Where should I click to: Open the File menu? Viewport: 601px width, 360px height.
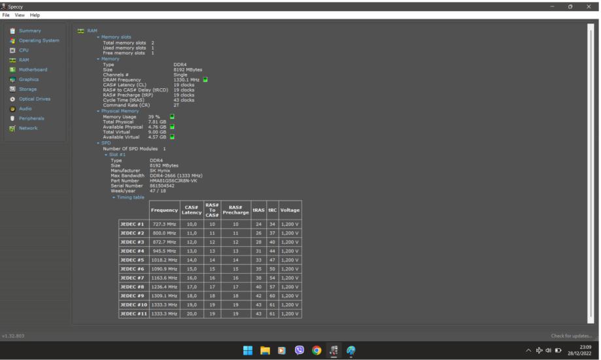[6, 15]
